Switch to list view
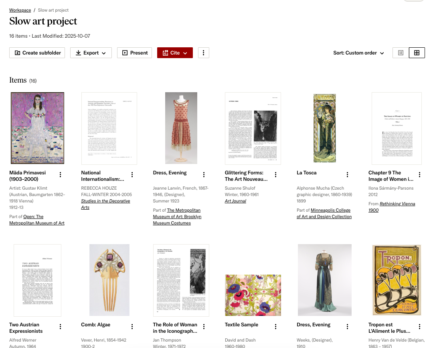 (x=400, y=53)
